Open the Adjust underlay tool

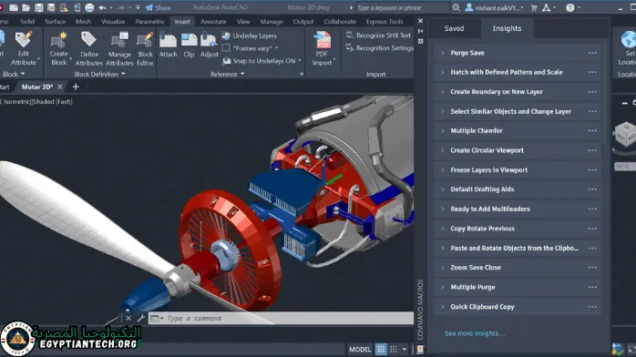click(210, 45)
